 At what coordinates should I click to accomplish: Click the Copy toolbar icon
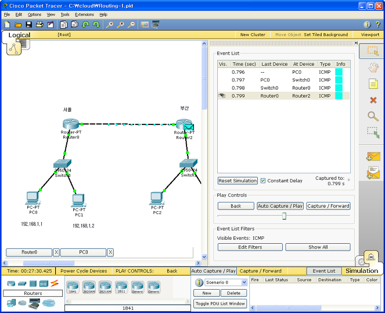point(64,24)
